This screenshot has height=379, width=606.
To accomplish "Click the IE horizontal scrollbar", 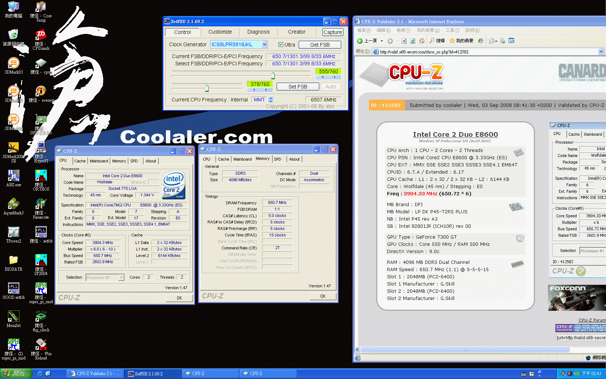I will coord(465,349).
